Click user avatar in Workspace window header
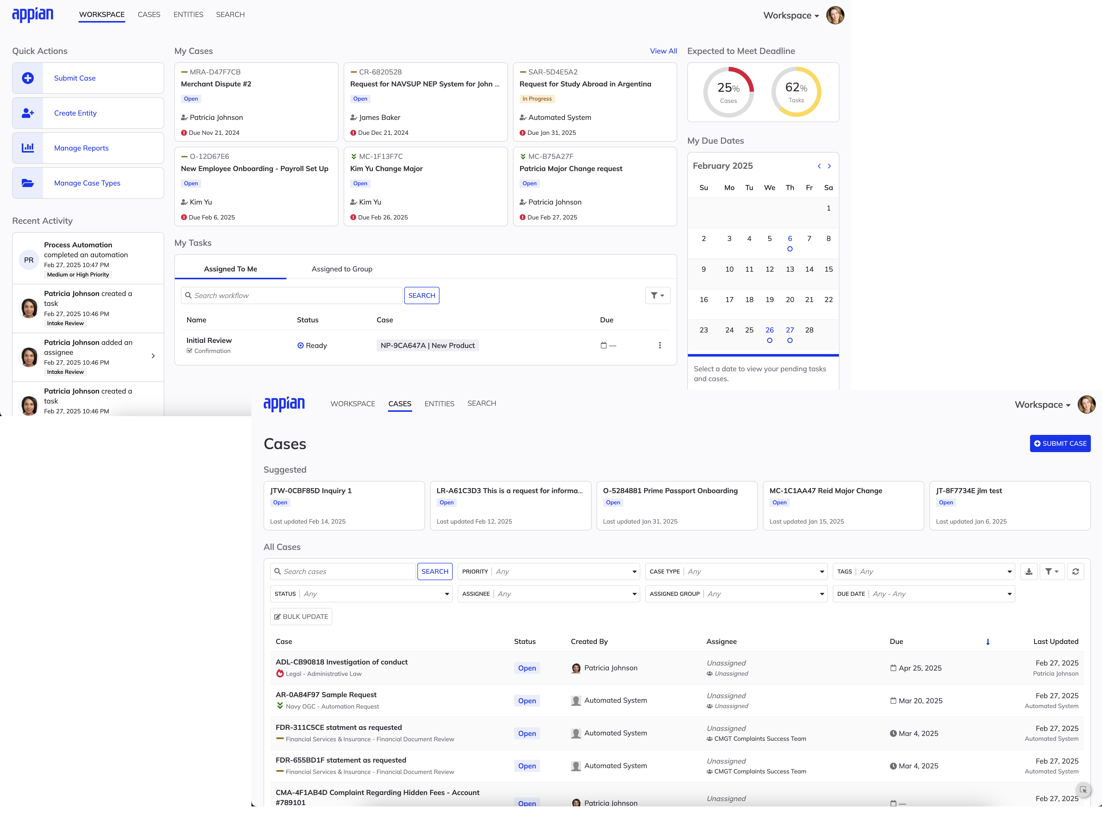This screenshot has height=813, width=1102. click(x=835, y=15)
